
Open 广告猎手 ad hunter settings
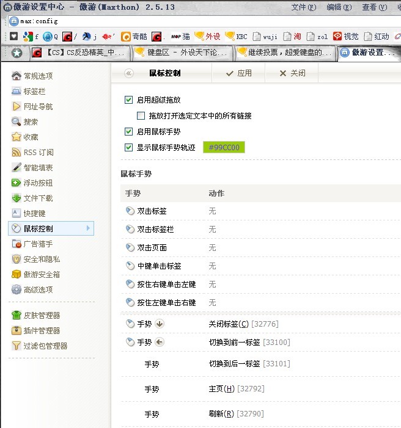(x=32, y=244)
